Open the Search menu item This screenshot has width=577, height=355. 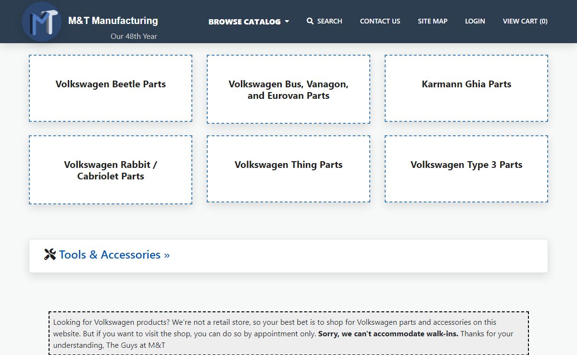[325, 21]
